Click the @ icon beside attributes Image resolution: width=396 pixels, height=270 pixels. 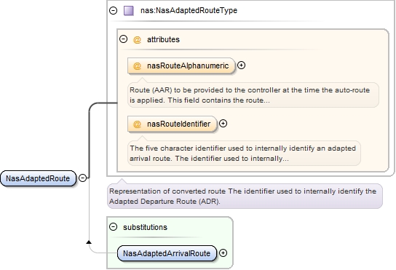[137, 39]
